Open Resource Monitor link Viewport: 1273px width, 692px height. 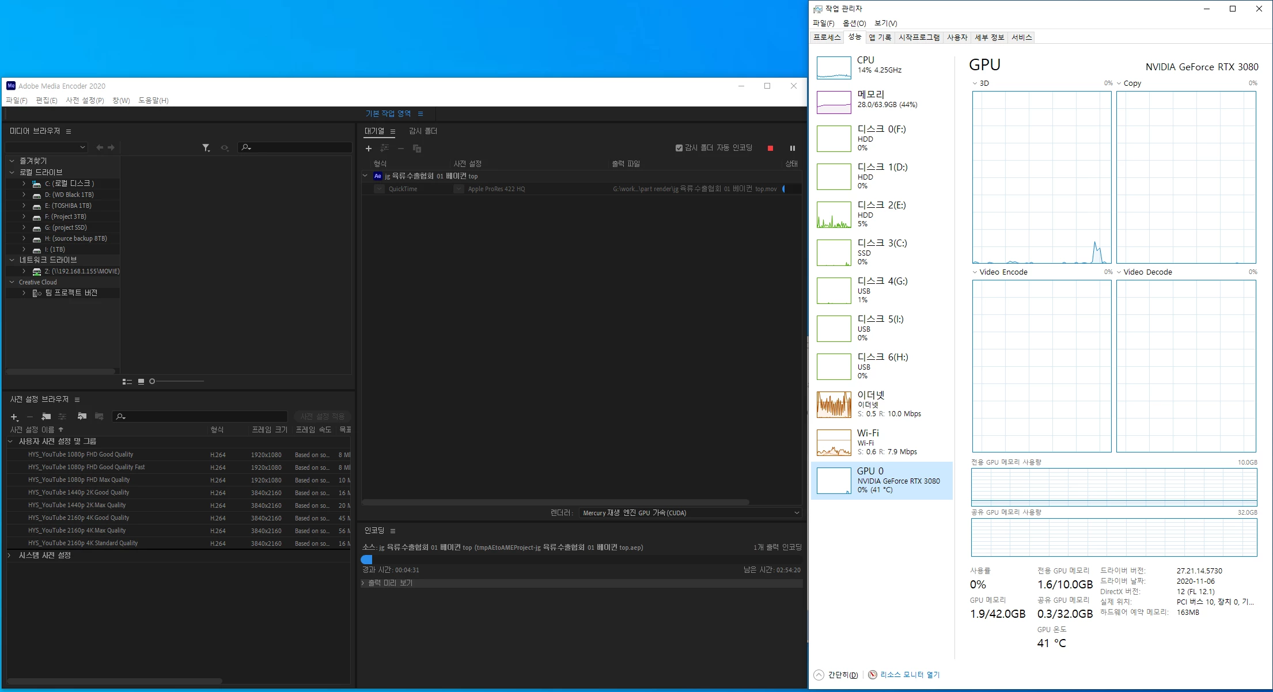909,675
